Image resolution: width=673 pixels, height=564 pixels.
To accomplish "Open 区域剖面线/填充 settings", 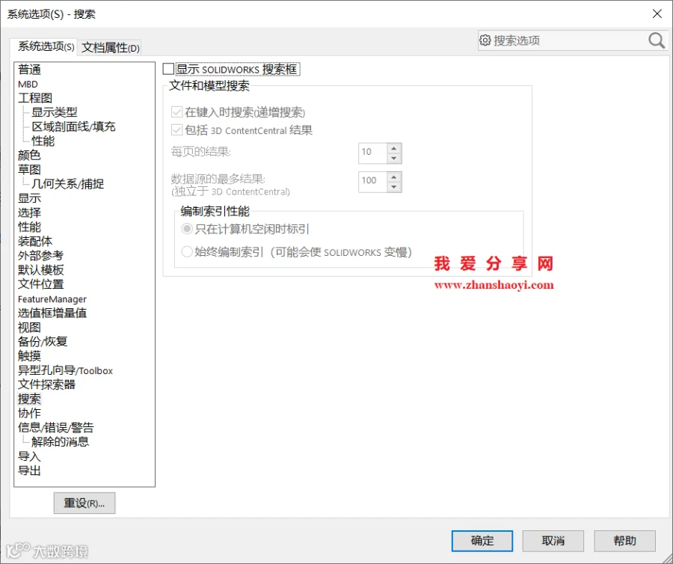I will [x=73, y=126].
